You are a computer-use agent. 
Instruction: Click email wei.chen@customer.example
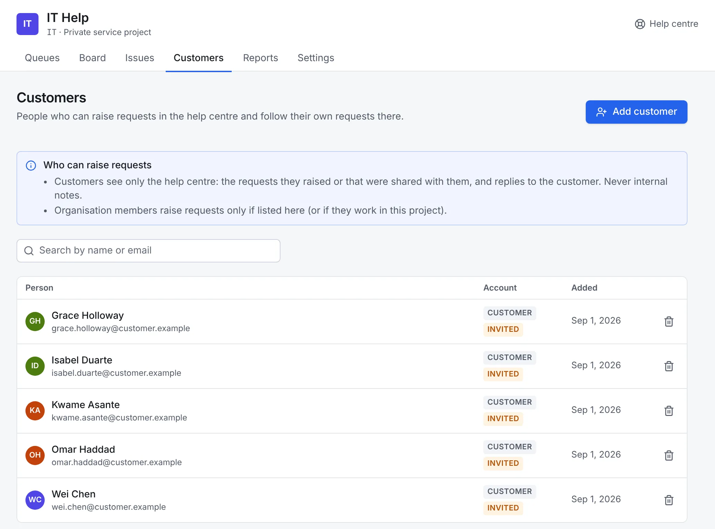(x=109, y=507)
